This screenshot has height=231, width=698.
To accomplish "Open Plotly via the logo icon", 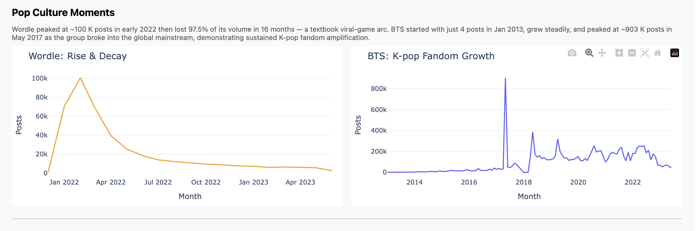I will (675, 53).
